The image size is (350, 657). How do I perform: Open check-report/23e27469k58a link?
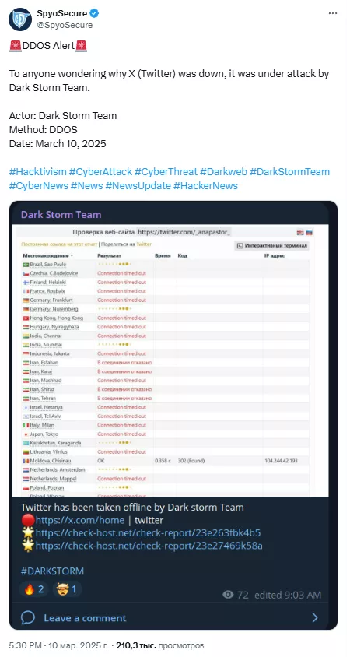click(149, 546)
